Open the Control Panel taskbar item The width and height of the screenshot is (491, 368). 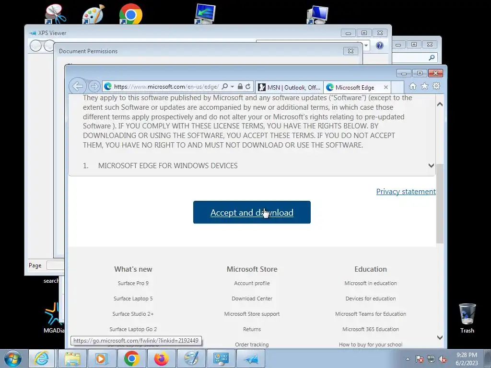pos(221,358)
